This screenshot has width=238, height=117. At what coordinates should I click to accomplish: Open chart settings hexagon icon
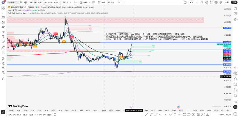coord(206,2)
